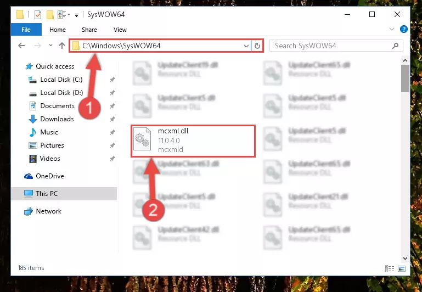The image size is (422, 292).
Task: Open the File ribbon tab
Action: pyautogui.click(x=26, y=30)
